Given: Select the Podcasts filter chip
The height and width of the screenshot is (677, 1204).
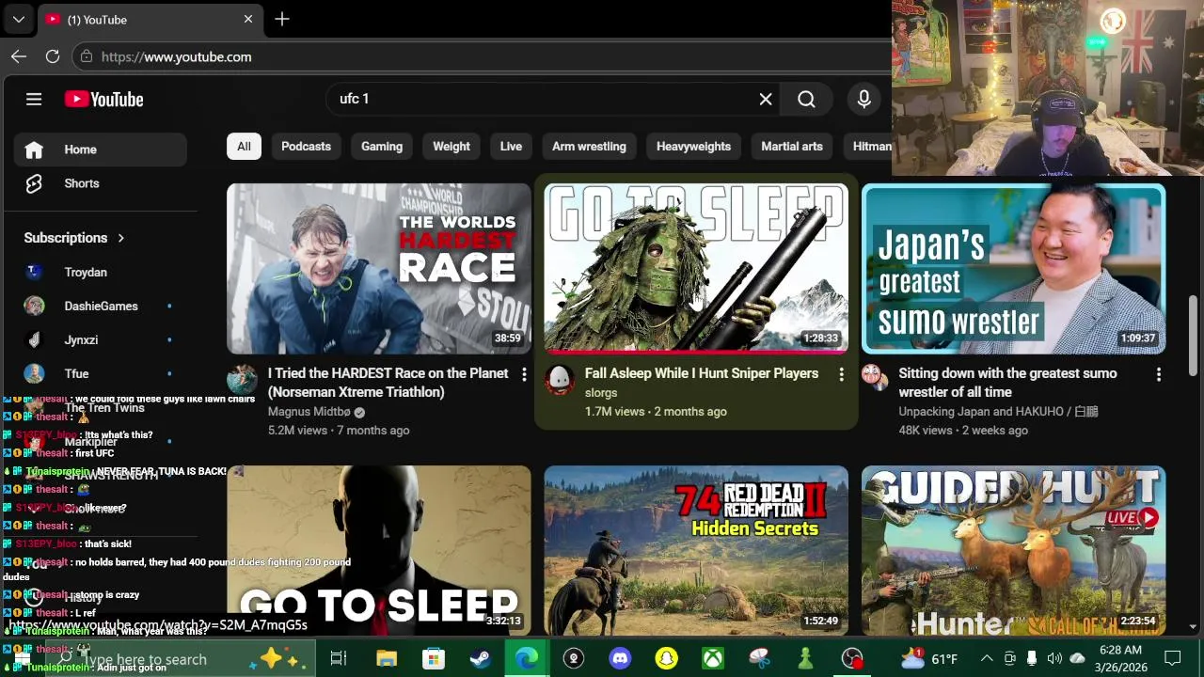Looking at the screenshot, I should pyautogui.click(x=306, y=147).
